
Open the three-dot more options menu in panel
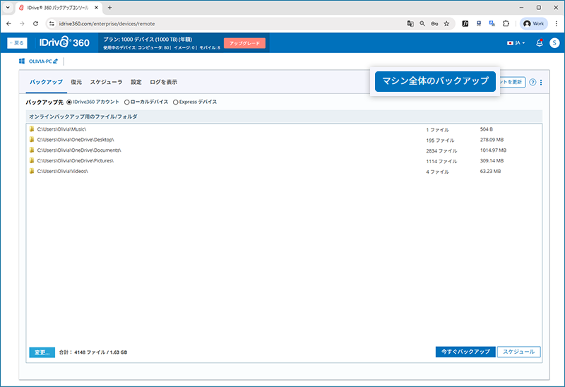point(541,83)
